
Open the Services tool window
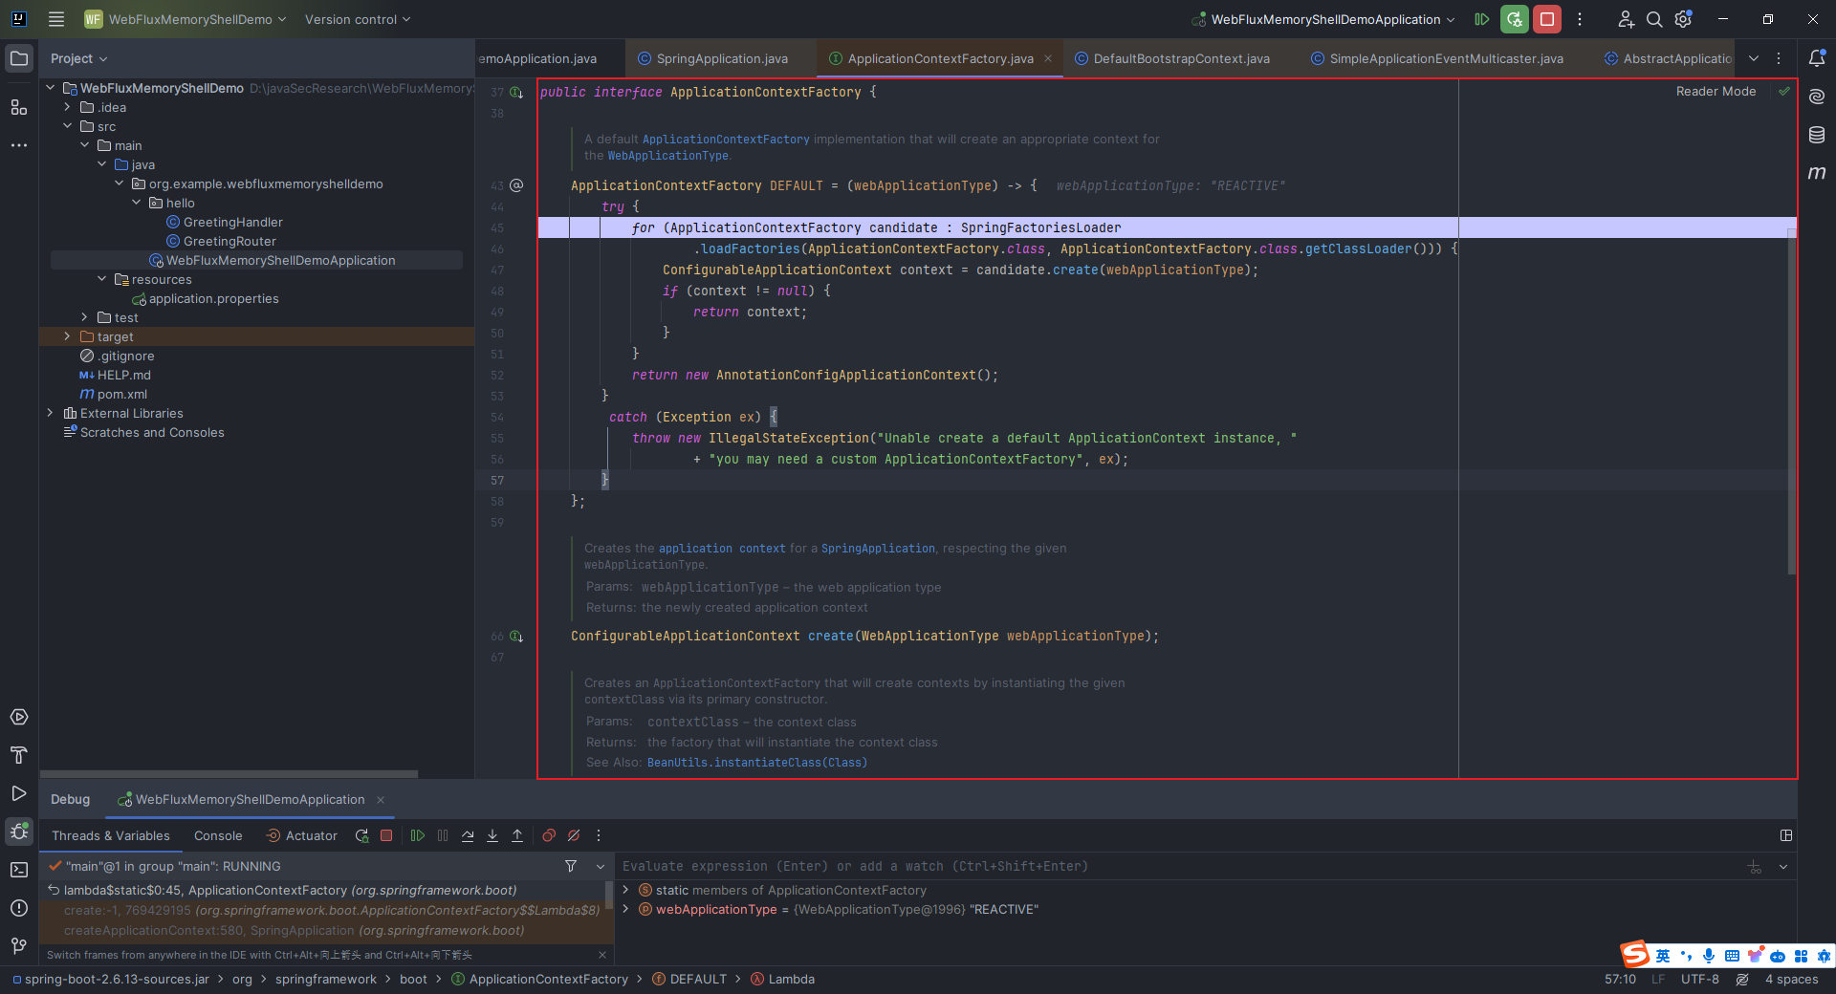point(19,717)
